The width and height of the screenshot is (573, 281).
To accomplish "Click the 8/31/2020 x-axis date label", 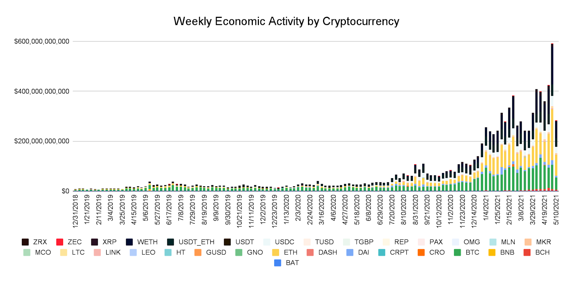I will coord(415,210).
